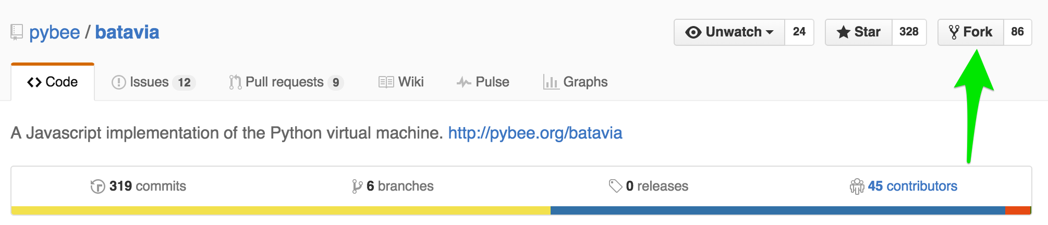Viewport: 1048px width, 225px height.
Task: View the 86 forks count
Action: point(1017,32)
